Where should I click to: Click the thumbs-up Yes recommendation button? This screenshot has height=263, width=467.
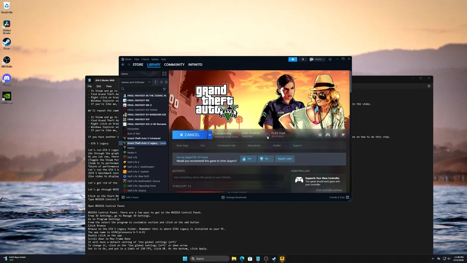248,159
